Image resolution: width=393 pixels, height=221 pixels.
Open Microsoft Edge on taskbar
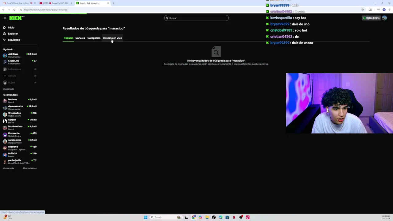(x=221, y=217)
